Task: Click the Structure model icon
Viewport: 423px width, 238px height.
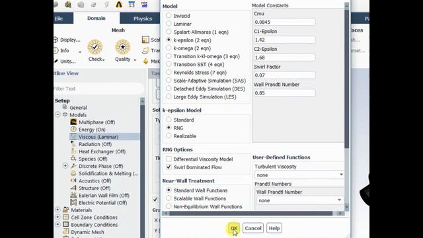Action: click(x=73, y=188)
